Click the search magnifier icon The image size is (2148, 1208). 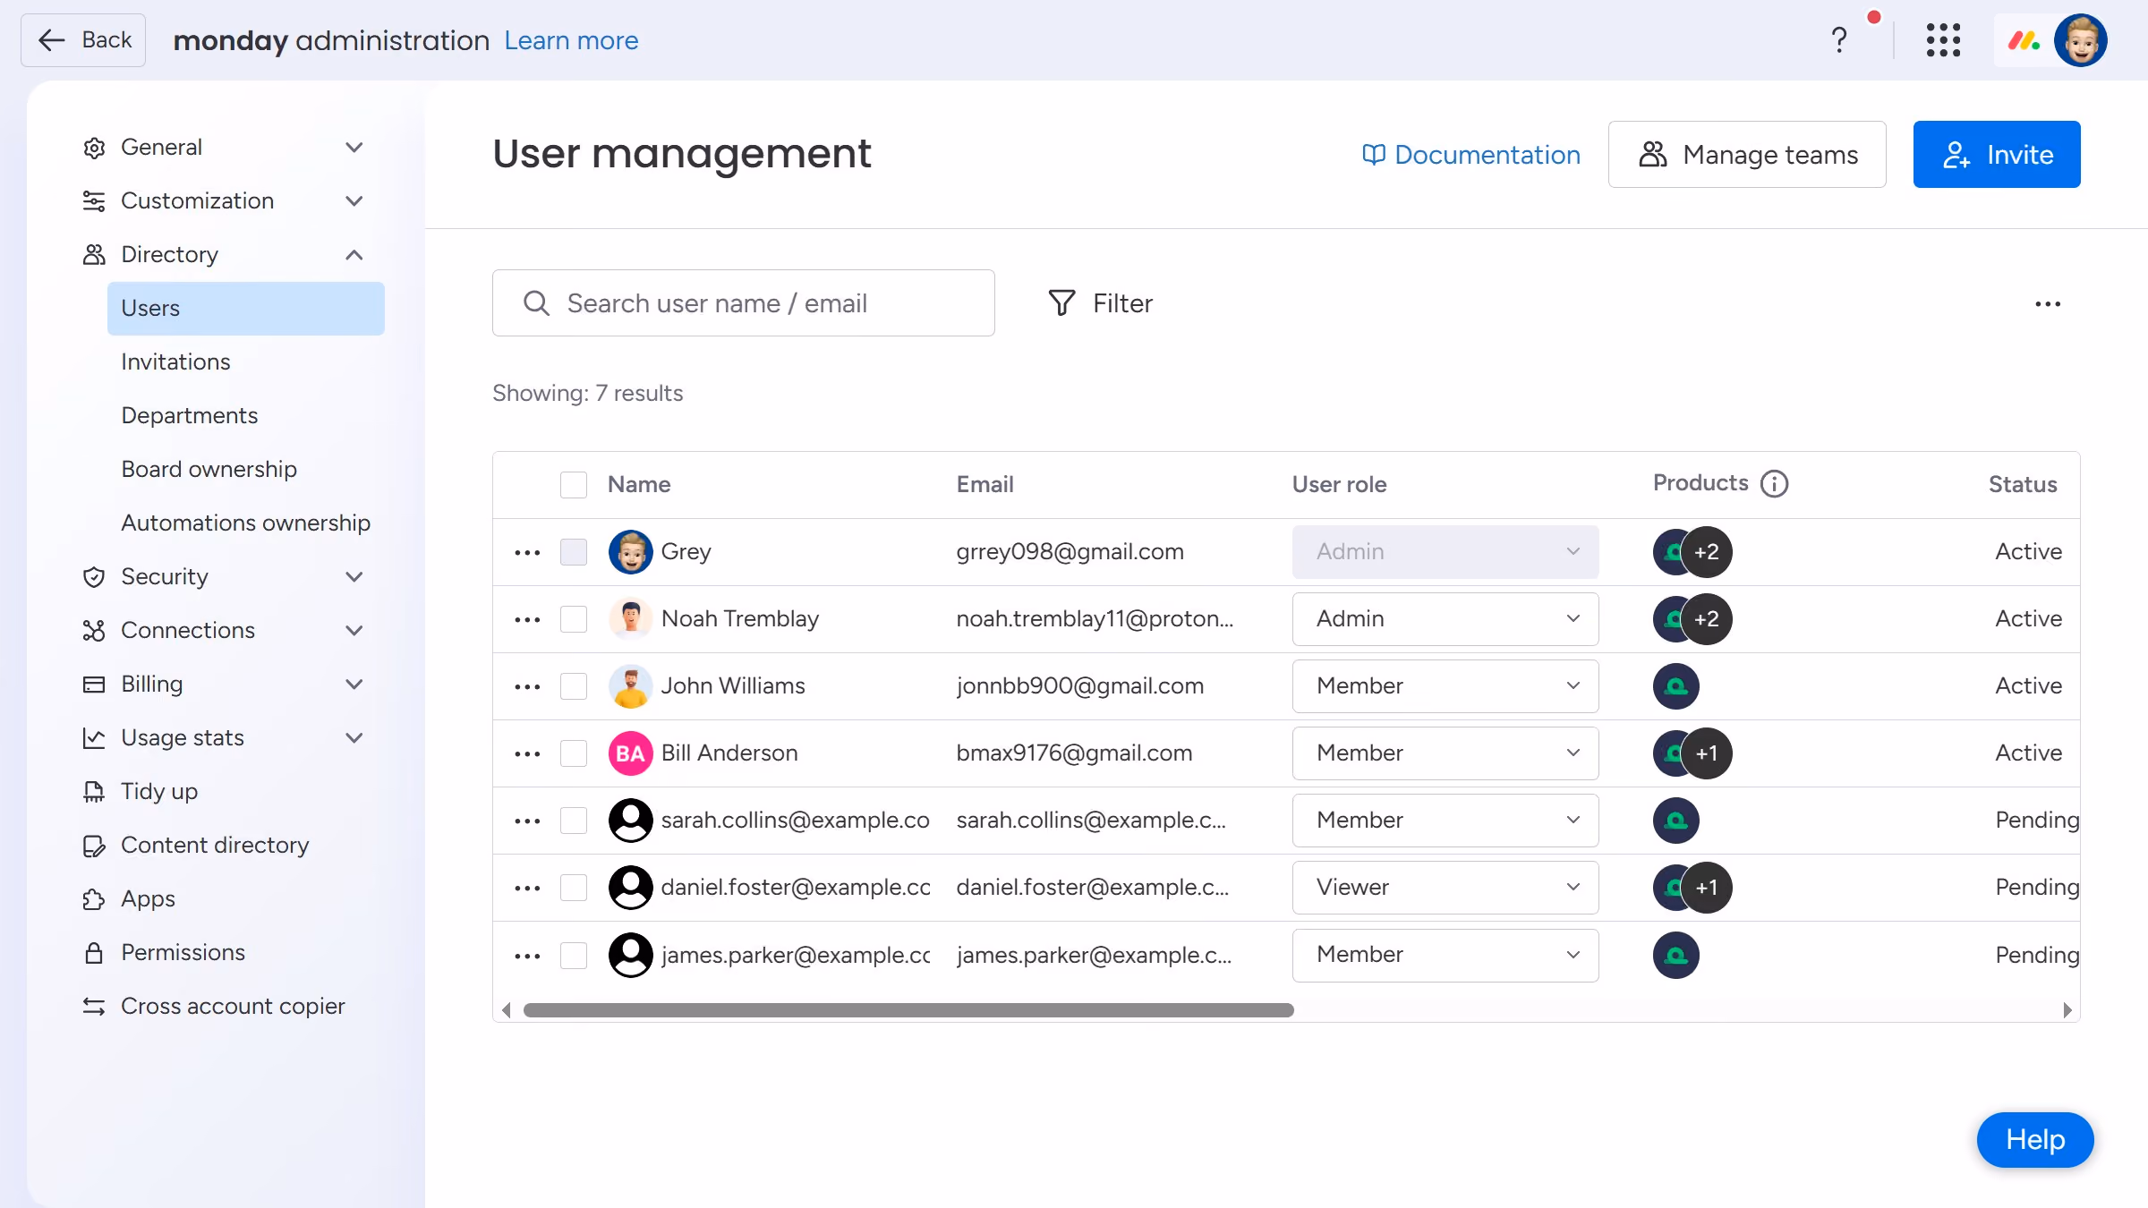pos(536,303)
